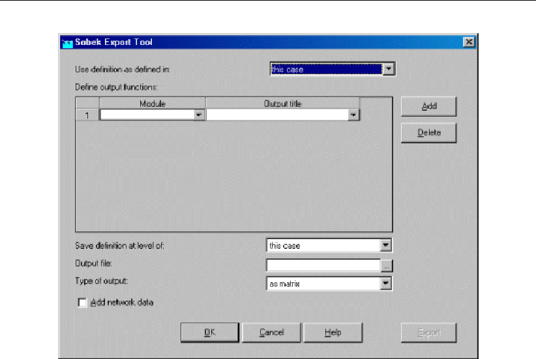Click the Delete button
The image size is (536, 359).
click(x=428, y=132)
